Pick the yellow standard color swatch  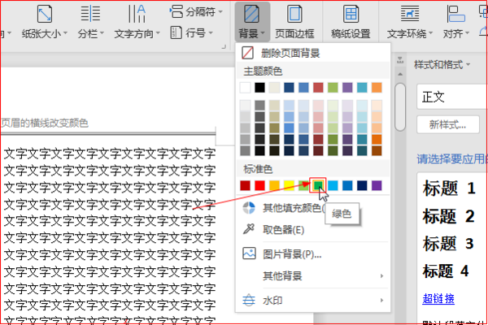coord(289,185)
